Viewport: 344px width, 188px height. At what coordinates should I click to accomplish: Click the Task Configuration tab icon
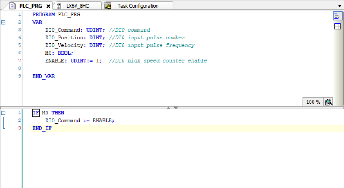pos(108,6)
